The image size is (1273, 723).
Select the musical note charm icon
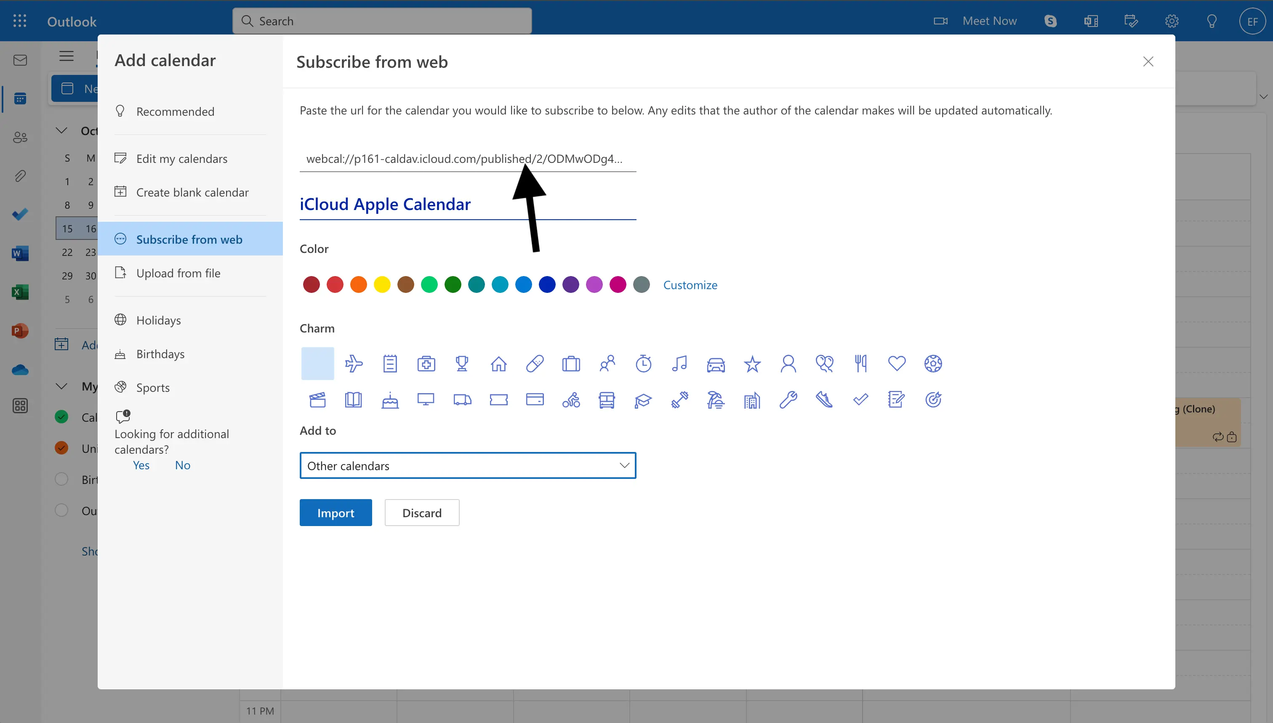point(679,363)
